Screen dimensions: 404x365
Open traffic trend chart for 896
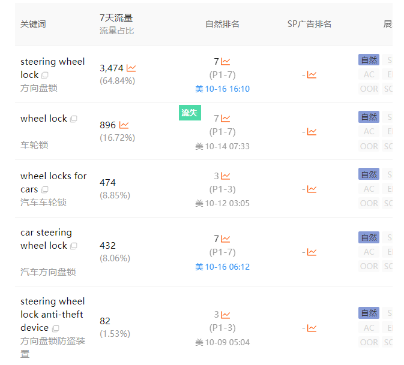124,125
